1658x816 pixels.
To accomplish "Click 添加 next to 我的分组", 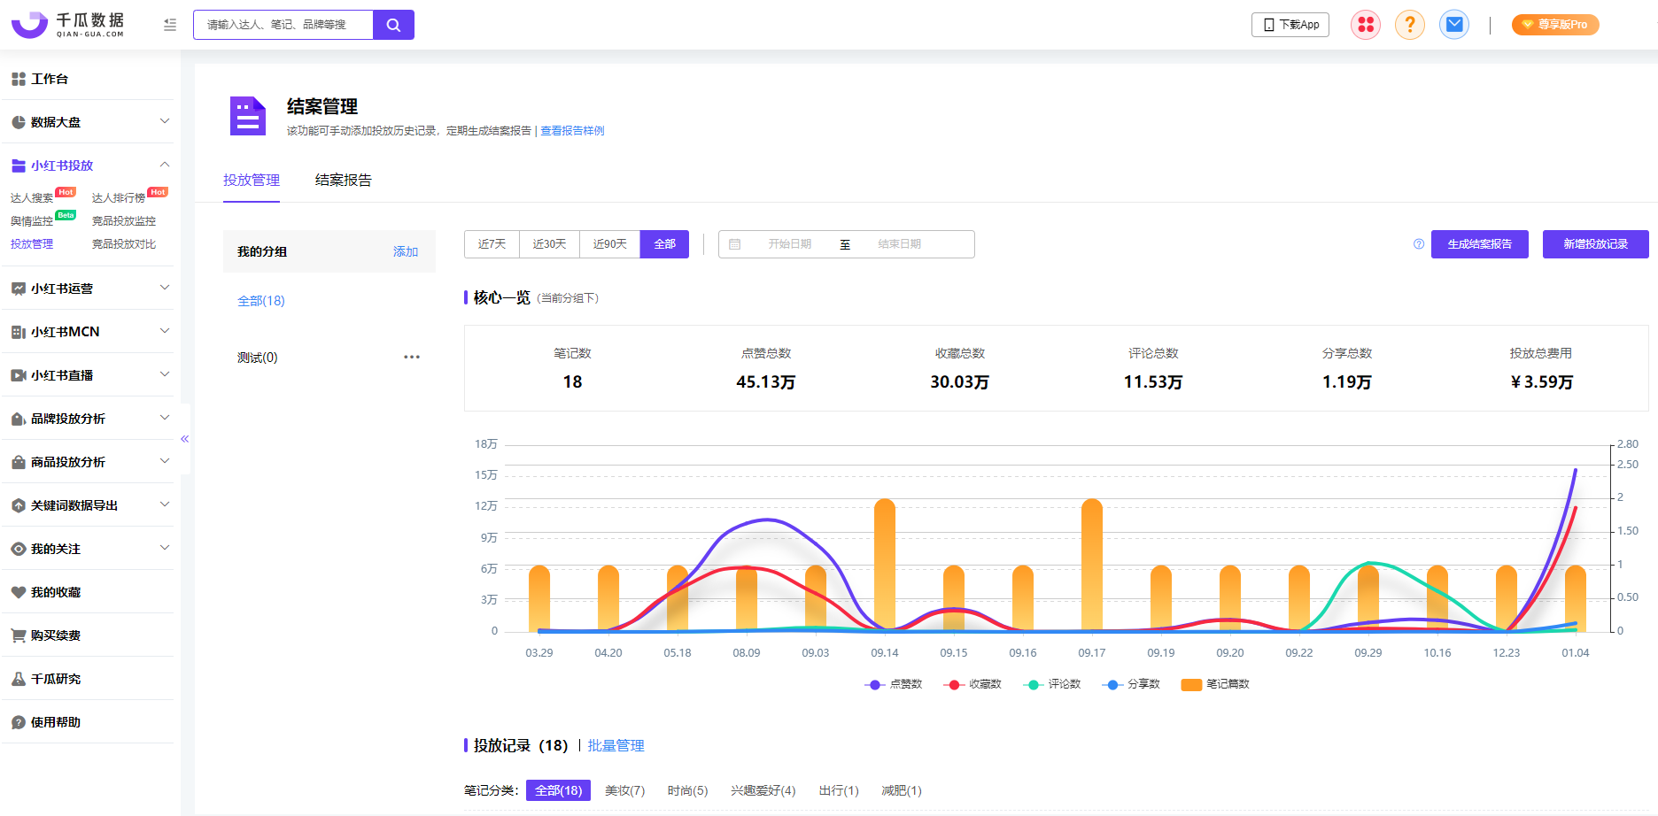I will click(406, 251).
